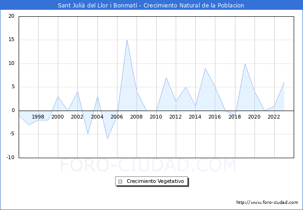The width and height of the screenshot is (303, 210).
Task: Click the 2004 x-axis year label
Action: point(97,117)
